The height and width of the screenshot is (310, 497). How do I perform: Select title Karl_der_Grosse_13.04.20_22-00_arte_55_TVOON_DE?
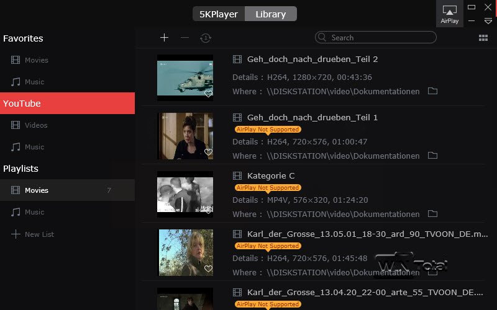(x=365, y=292)
